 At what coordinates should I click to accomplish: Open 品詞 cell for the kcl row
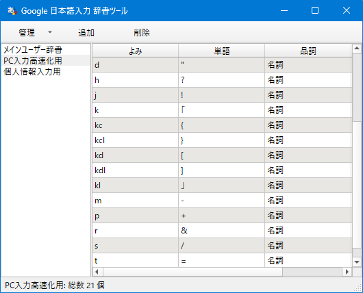tap(308, 140)
